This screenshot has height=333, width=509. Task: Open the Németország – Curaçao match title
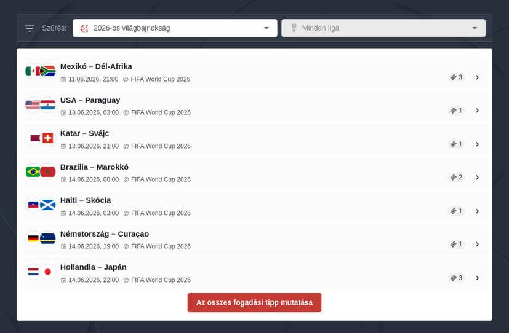[104, 234]
